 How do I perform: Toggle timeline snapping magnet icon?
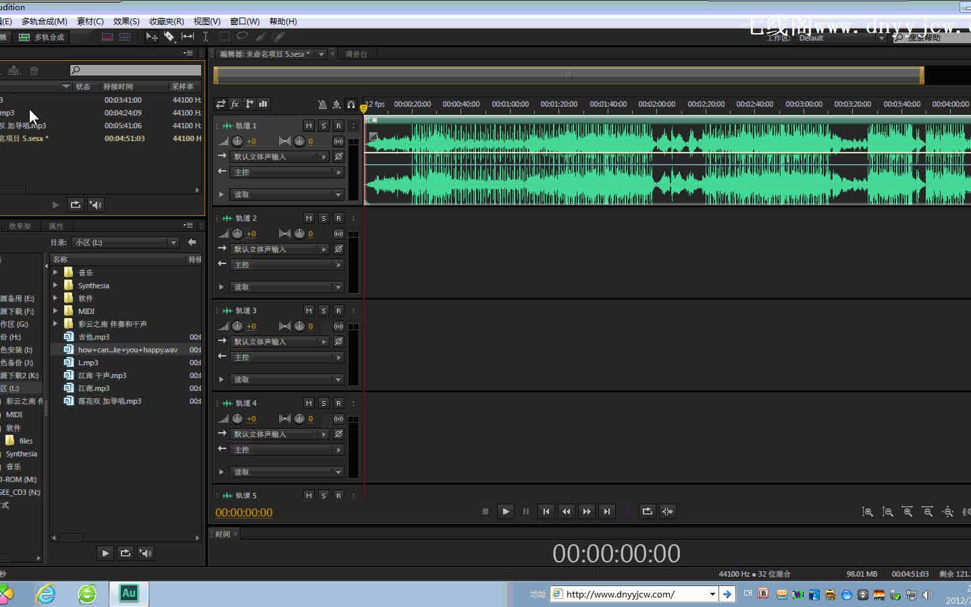(x=350, y=104)
